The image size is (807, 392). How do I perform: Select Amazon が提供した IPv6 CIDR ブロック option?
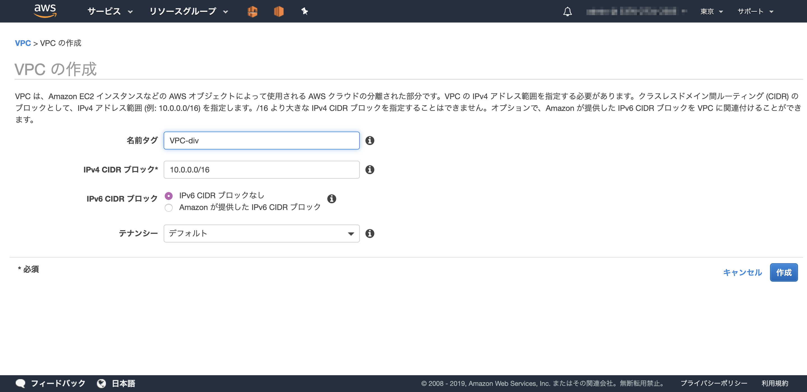pyautogui.click(x=168, y=208)
